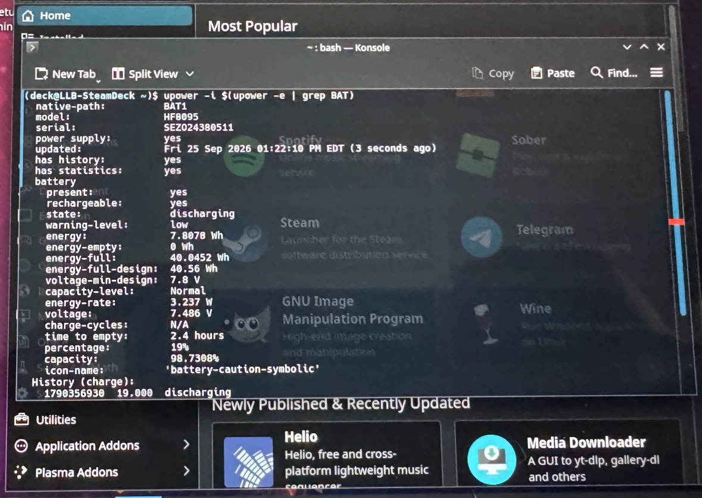The height and width of the screenshot is (498, 702).
Task: Open the Media Downloader card
Action: (x=567, y=453)
